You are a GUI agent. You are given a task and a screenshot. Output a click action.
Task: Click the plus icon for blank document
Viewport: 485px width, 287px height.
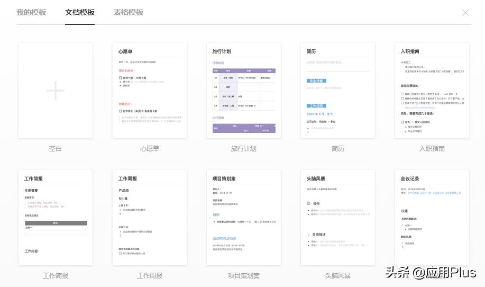56,91
